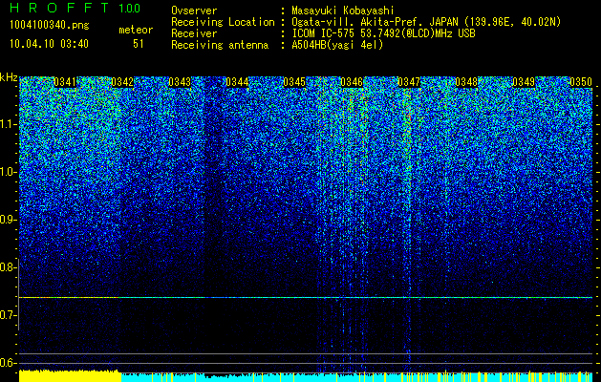Viewport: 601px width, 382px height.
Task: Click the meteor count 51
Action: click(139, 44)
